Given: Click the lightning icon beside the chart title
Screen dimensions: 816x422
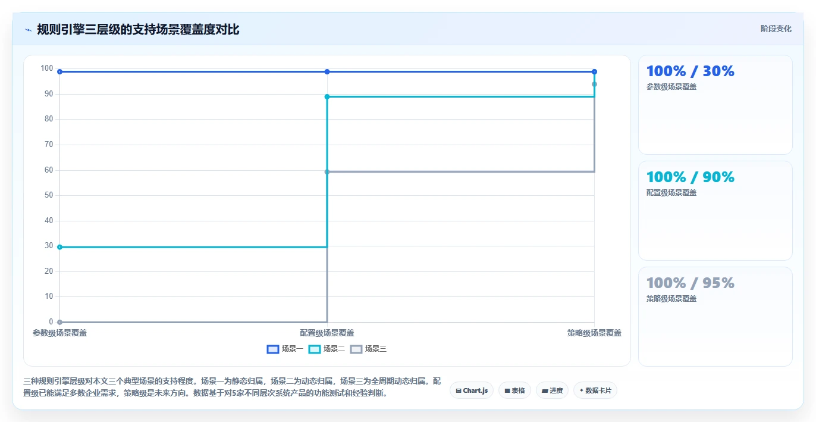Looking at the screenshot, I should tap(29, 30).
